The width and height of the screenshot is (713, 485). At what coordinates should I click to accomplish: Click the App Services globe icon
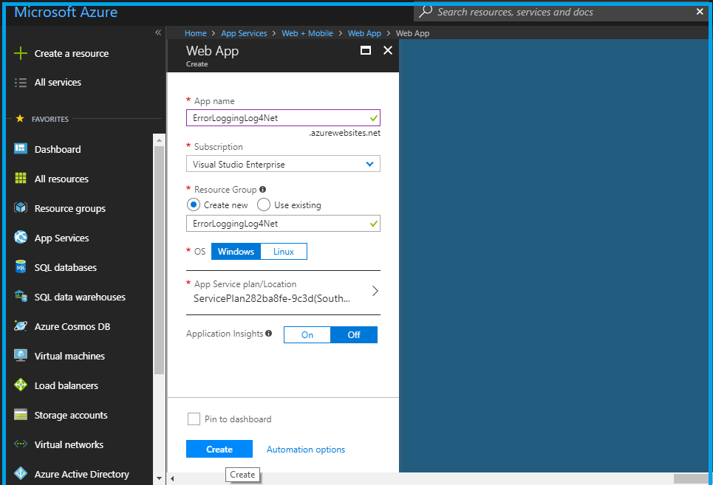(21, 237)
